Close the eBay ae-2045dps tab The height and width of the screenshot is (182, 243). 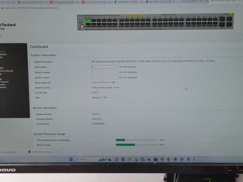click(174, 2)
